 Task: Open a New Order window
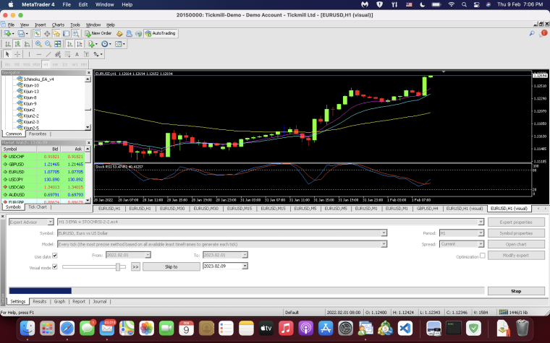98,33
